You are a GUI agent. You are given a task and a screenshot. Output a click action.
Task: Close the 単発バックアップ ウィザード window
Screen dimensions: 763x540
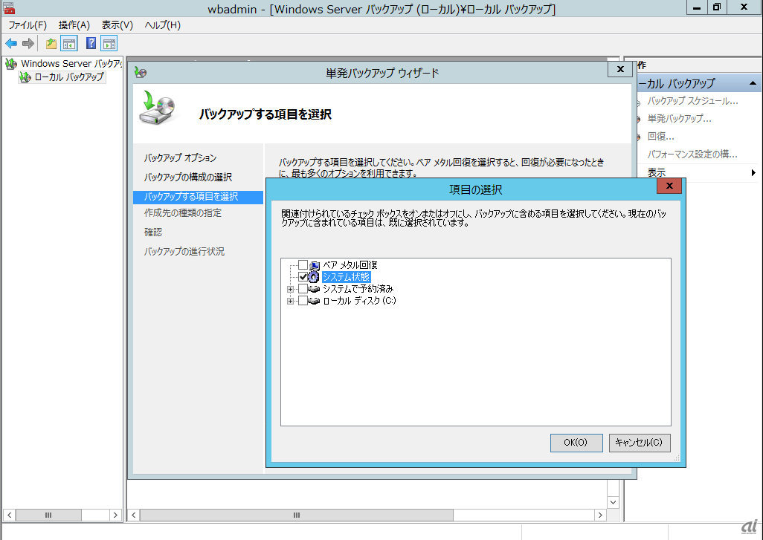[620, 69]
